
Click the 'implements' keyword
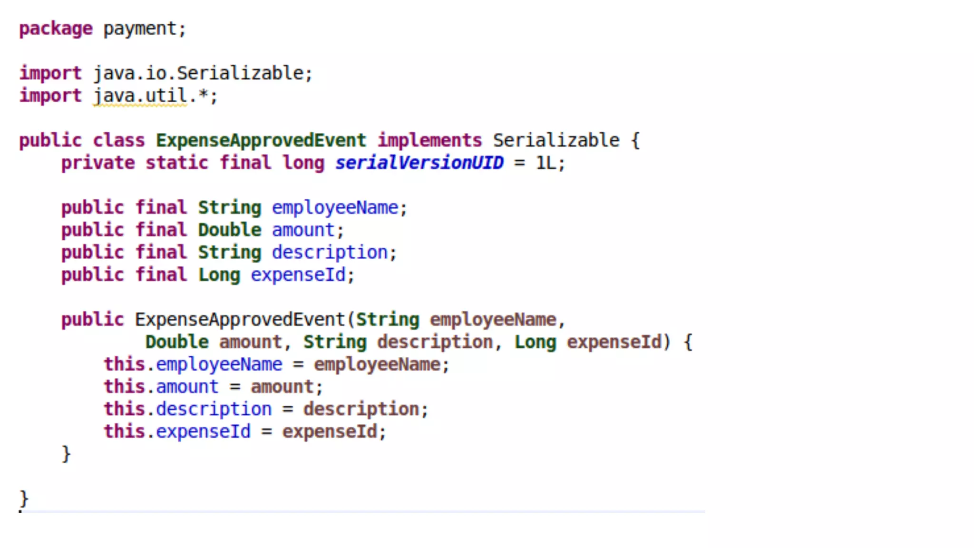point(429,141)
